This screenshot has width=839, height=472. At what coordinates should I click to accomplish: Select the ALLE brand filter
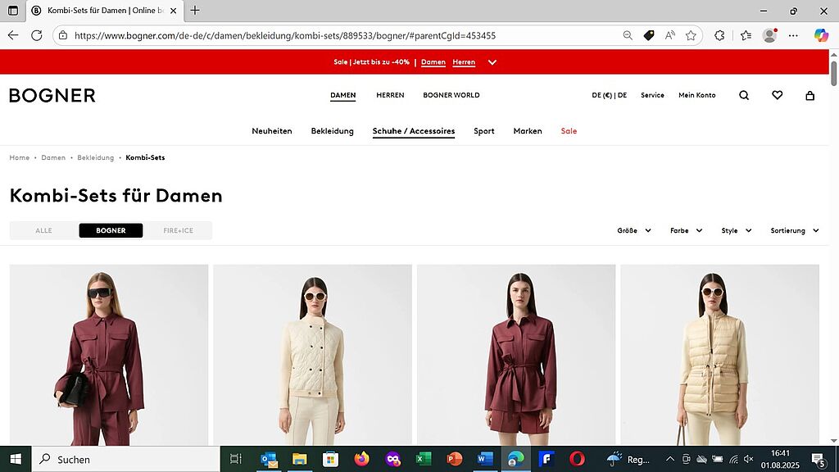click(44, 230)
